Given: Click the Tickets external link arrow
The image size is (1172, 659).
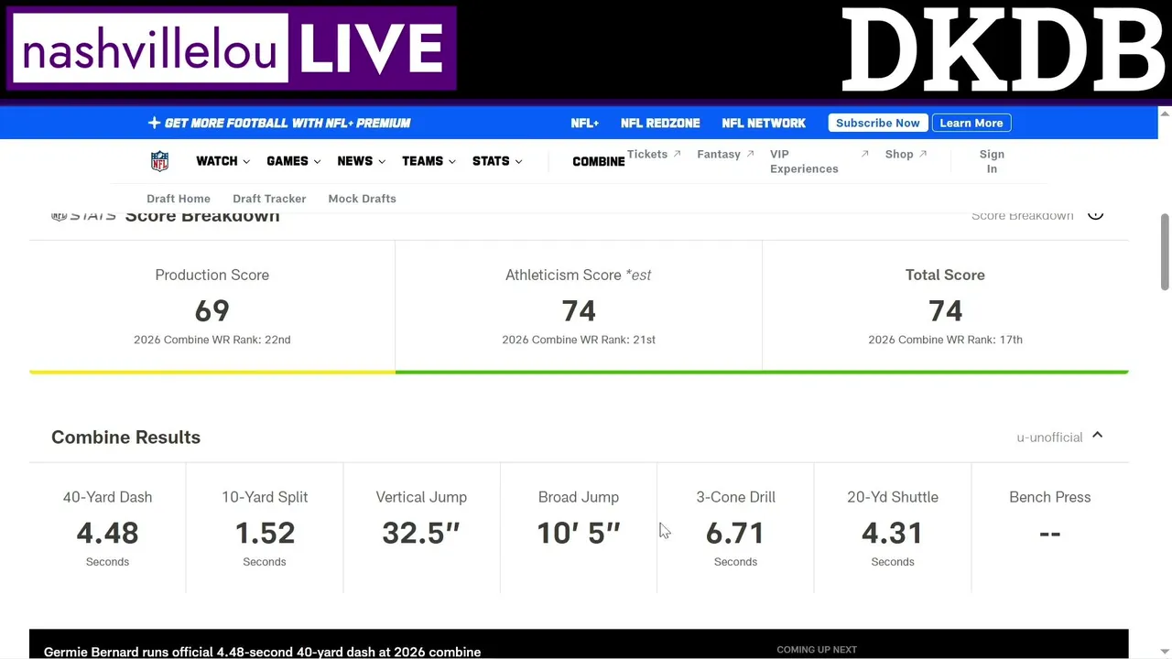Looking at the screenshot, I should (x=678, y=154).
